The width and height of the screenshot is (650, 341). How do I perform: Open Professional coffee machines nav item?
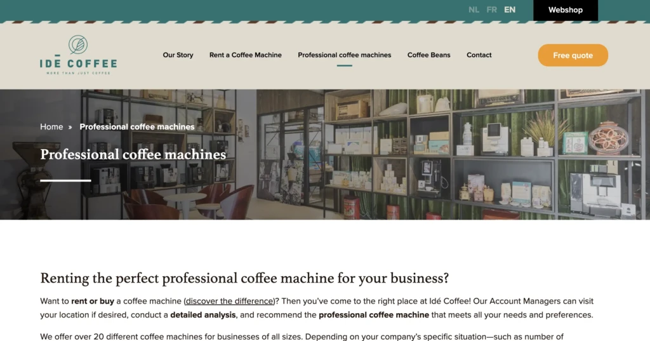tap(345, 55)
